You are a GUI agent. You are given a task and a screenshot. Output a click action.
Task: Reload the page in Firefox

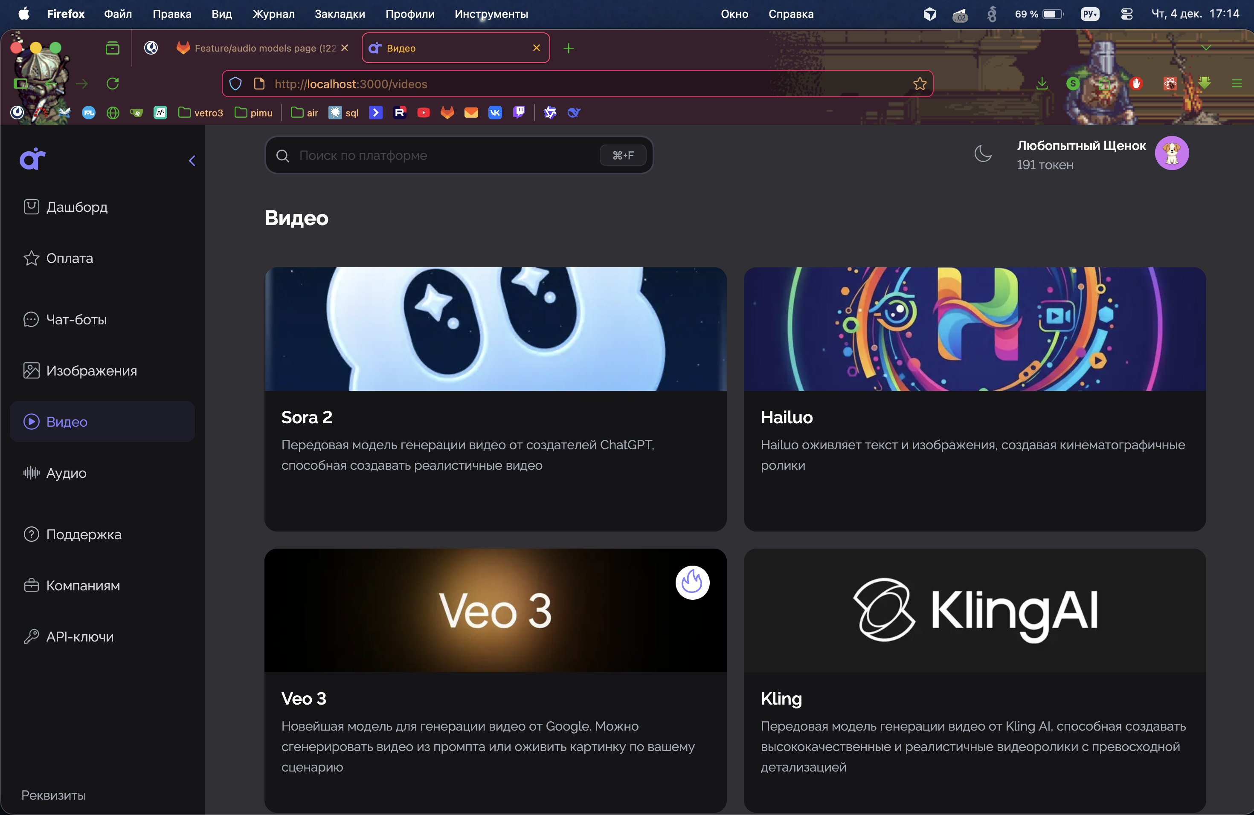(113, 84)
